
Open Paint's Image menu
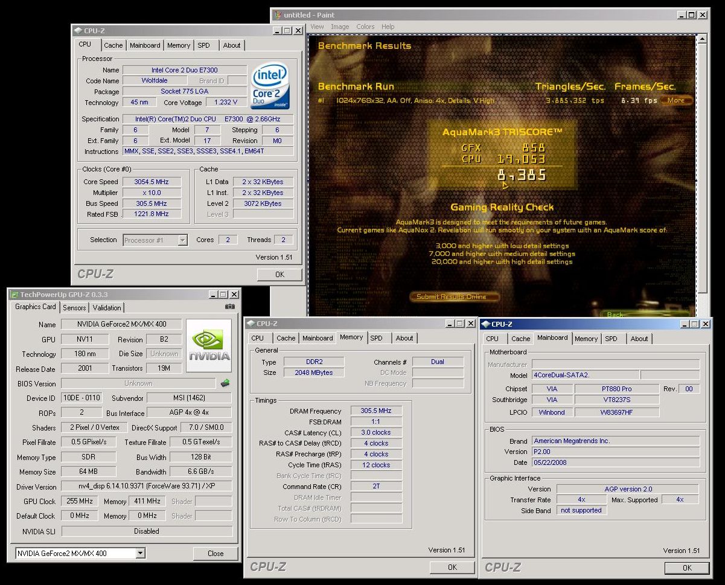coord(340,27)
